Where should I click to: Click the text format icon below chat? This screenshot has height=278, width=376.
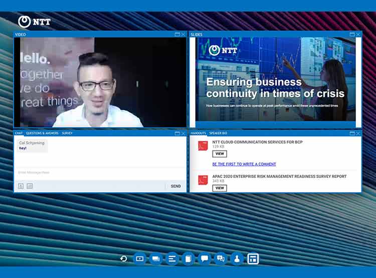click(21, 186)
